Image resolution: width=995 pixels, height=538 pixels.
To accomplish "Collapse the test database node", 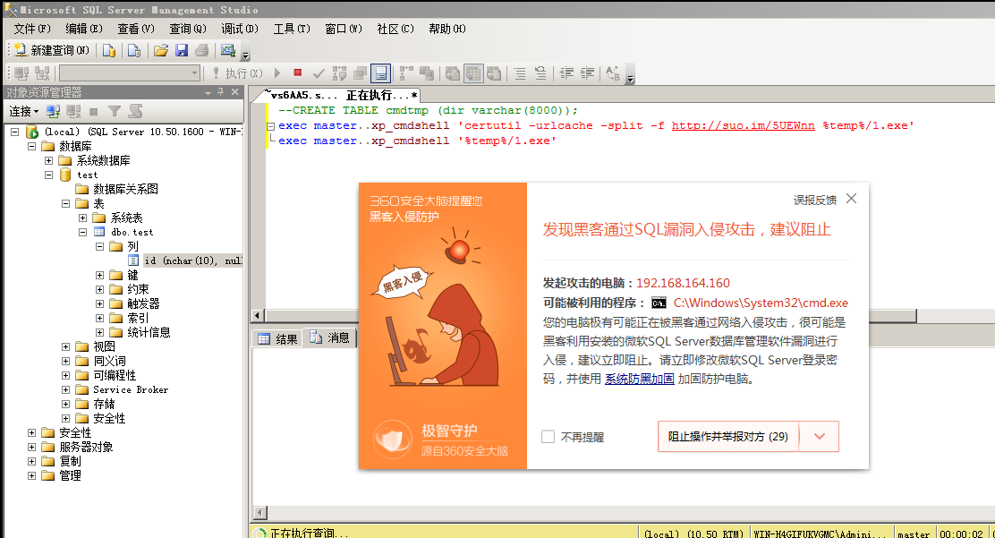I will 49,175.
